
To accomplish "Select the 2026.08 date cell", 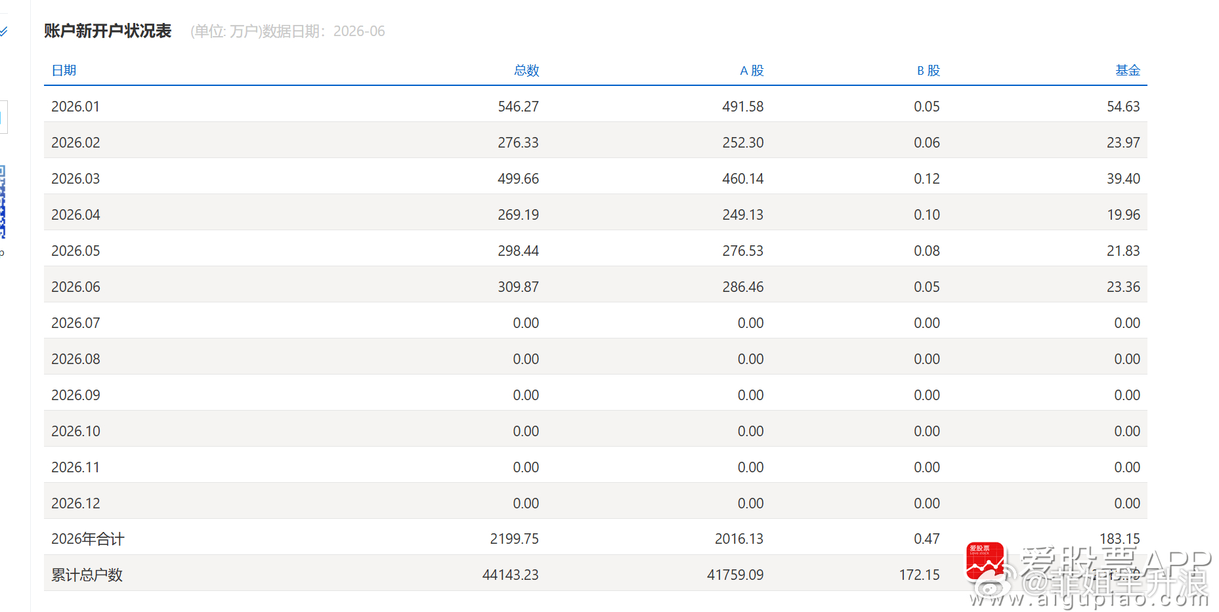I will coord(75,359).
